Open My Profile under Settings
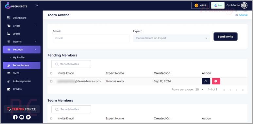The image size is (253, 124). pos(19,57)
